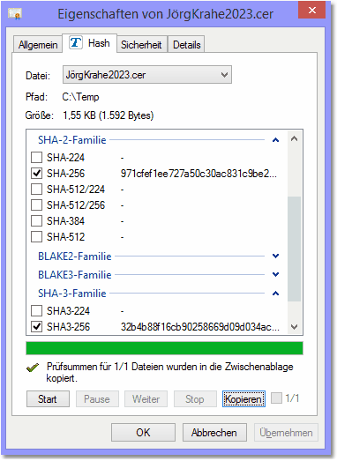Toggle the 1/1 checkbox beside Kopieren
Image resolution: width=337 pixels, height=461 pixels.
(x=276, y=398)
